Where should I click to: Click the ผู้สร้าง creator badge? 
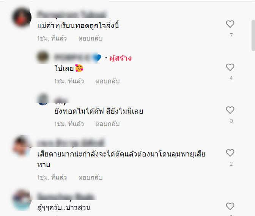120,58
